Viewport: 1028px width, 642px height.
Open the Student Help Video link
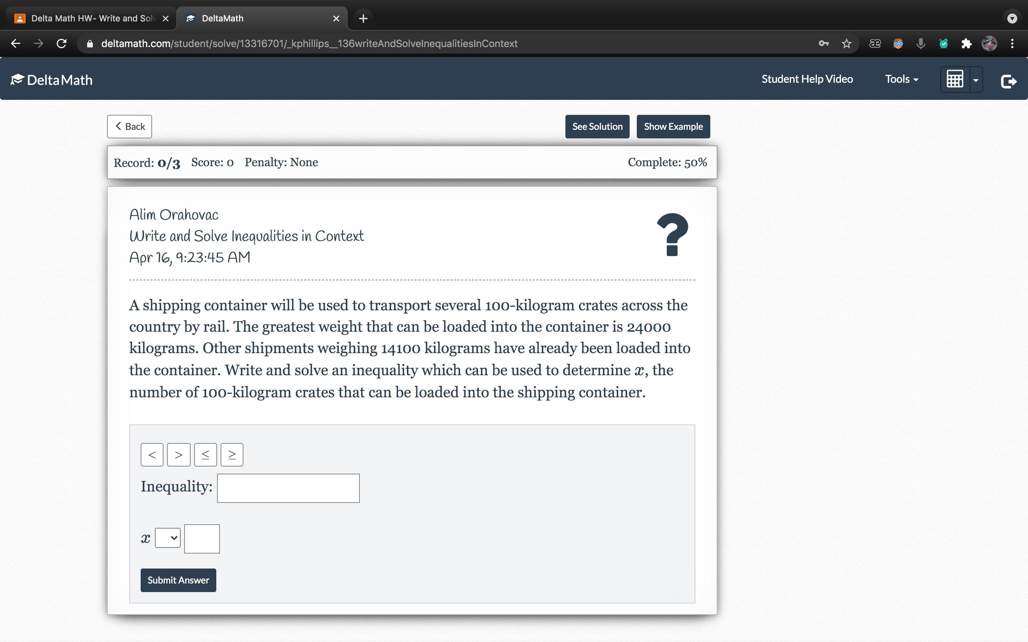tap(807, 79)
